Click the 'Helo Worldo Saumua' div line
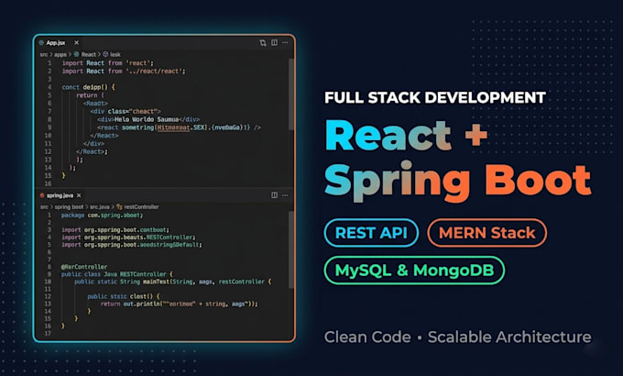The height and width of the screenshot is (376, 623). pyautogui.click(x=148, y=119)
